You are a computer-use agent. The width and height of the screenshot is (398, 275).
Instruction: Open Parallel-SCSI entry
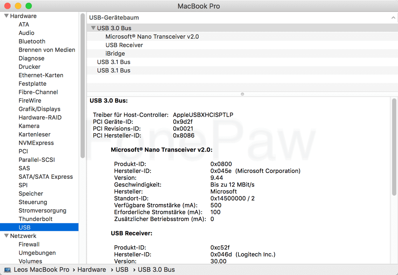(x=37, y=160)
